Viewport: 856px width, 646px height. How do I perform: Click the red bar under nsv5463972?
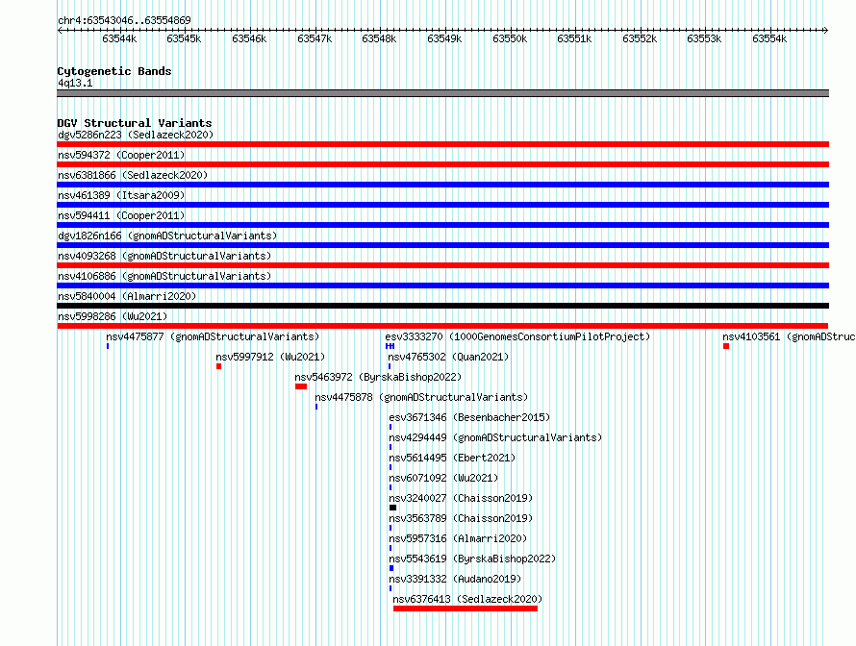[301, 386]
